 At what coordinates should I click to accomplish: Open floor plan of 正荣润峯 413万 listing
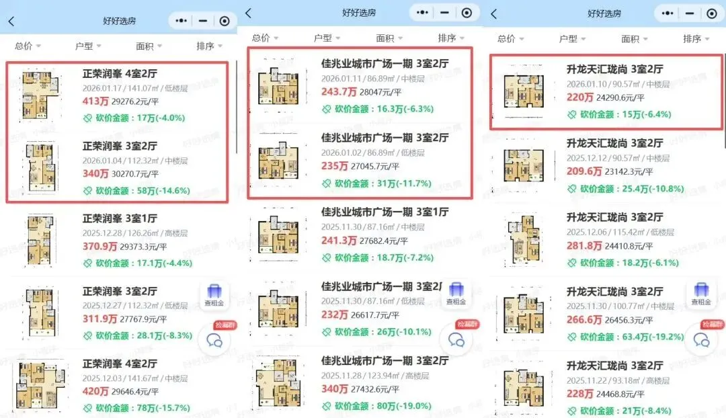coord(41,95)
